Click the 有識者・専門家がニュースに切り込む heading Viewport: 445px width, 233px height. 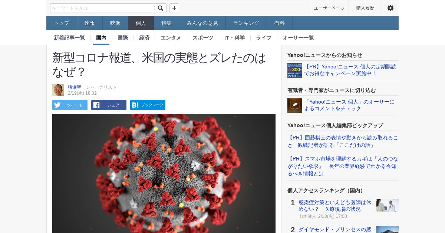pyautogui.click(x=332, y=90)
